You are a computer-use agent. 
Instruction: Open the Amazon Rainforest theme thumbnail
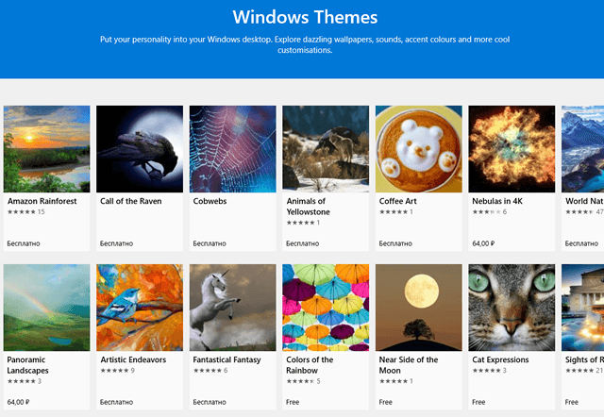pos(46,149)
